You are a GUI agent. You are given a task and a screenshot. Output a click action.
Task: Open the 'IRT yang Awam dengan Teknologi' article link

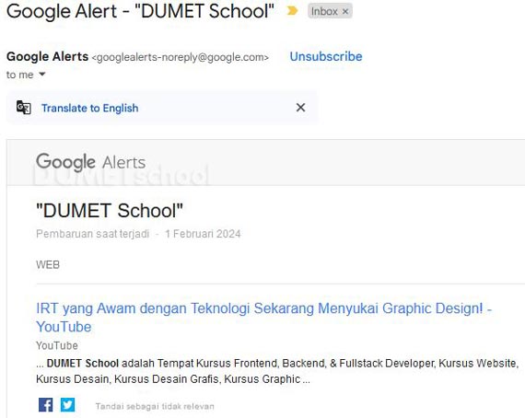click(x=263, y=318)
